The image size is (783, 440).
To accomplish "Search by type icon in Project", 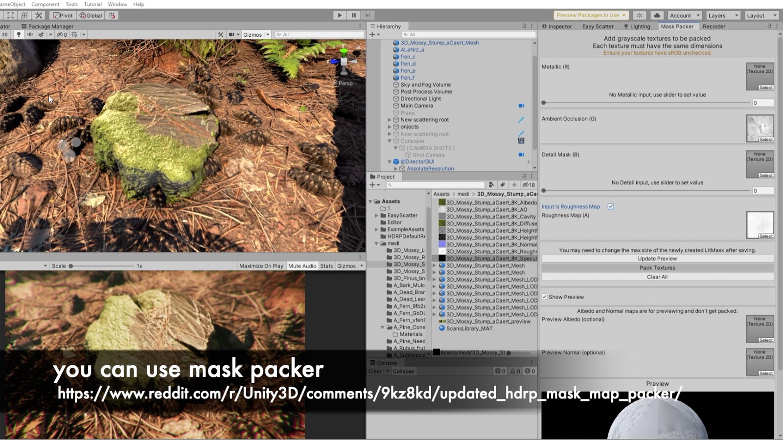I will pyautogui.click(x=491, y=184).
